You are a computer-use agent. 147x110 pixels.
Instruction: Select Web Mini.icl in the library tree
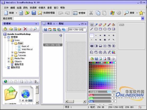click(27, 49)
